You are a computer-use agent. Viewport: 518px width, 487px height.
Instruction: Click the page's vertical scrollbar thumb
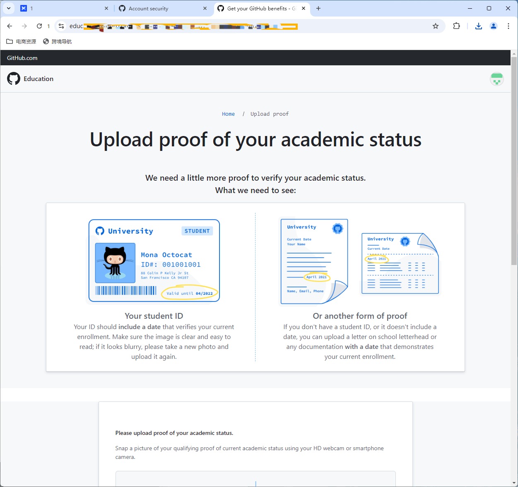point(514,161)
